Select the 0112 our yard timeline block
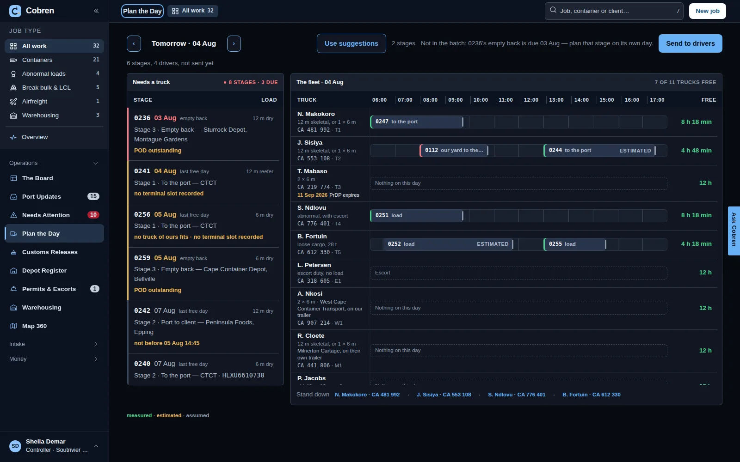The height and width of the screenshot is (462, 740). click(454, 151)
